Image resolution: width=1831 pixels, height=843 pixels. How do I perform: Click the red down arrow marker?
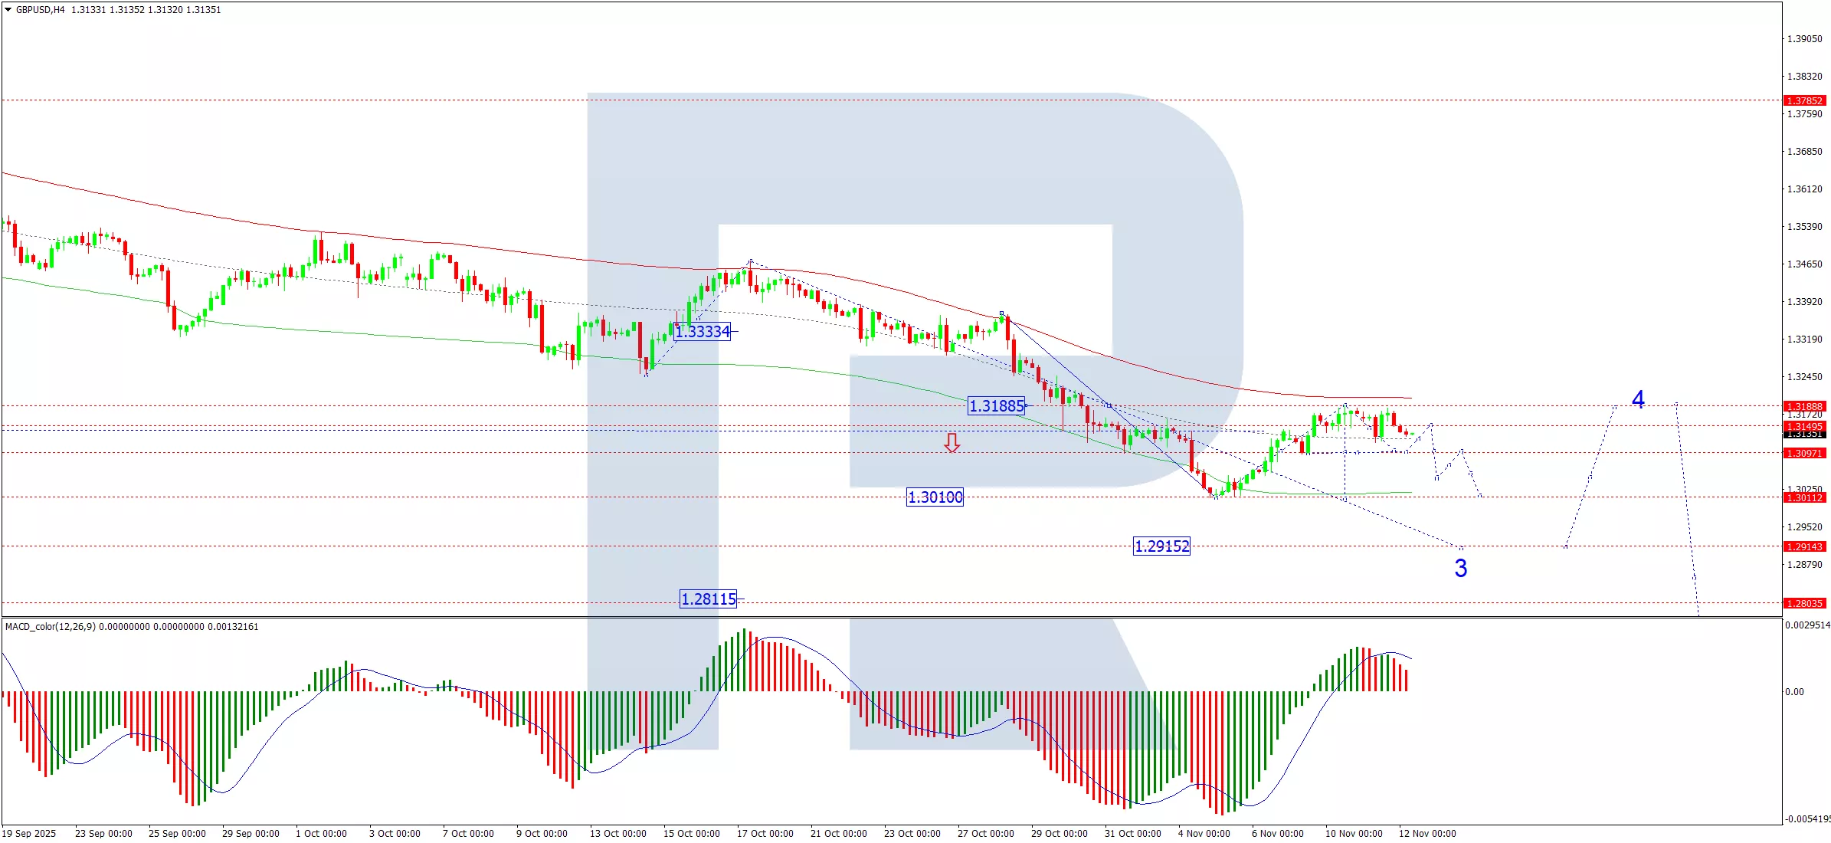click(952, 443)
